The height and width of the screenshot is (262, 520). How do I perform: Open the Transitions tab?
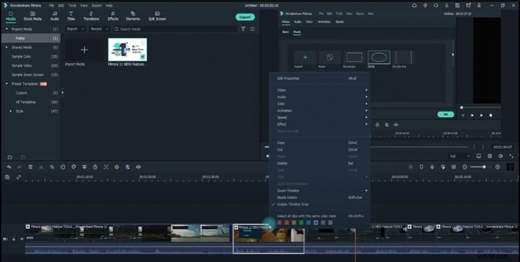pos(91,16)
